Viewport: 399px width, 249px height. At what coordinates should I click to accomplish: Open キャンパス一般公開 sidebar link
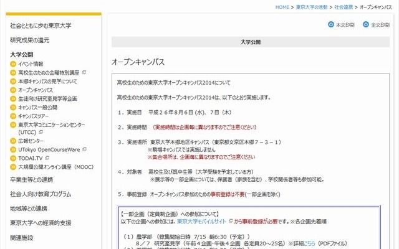(37, 107)
